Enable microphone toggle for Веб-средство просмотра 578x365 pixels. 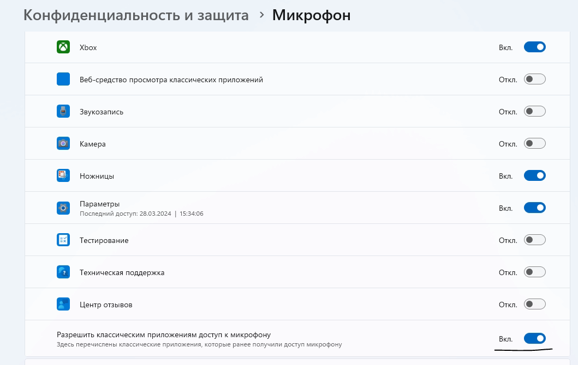click(x=534, y=80)
